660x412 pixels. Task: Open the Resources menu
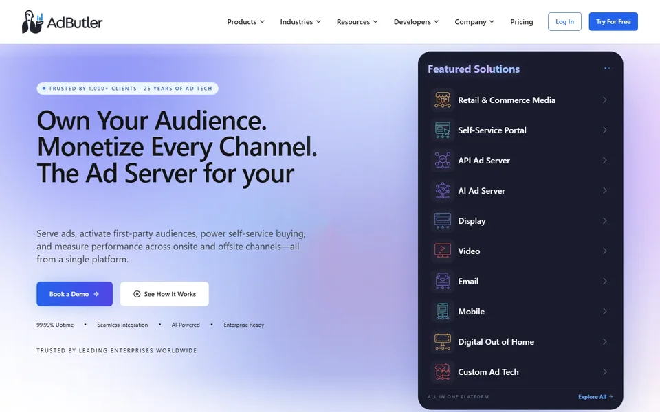click(x=357, y=21)
